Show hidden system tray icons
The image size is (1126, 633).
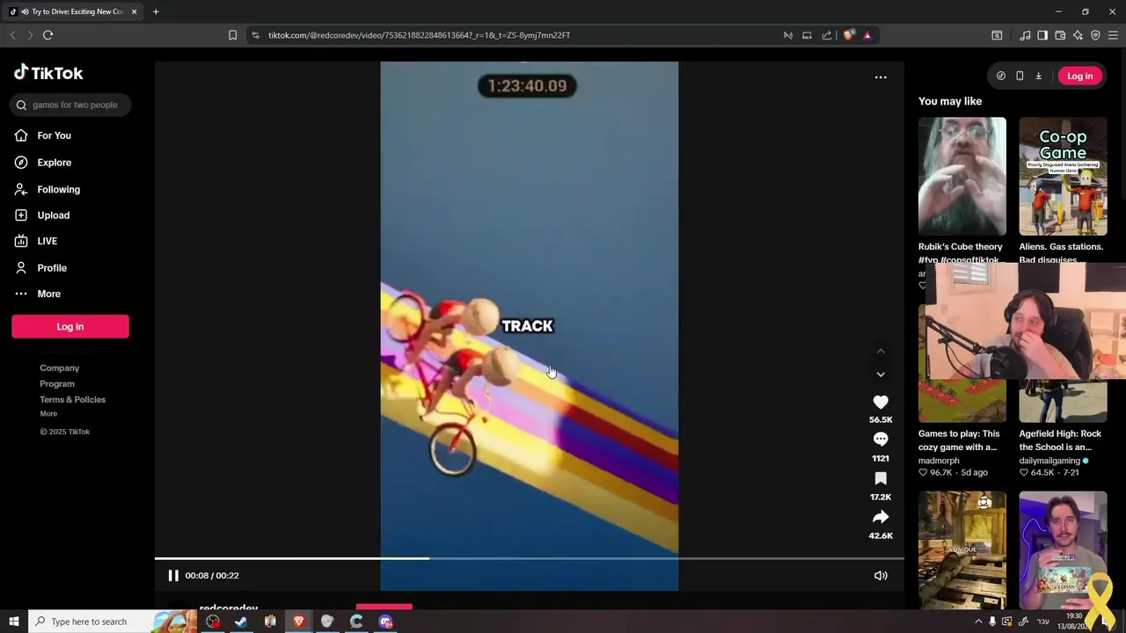[978, 622]
